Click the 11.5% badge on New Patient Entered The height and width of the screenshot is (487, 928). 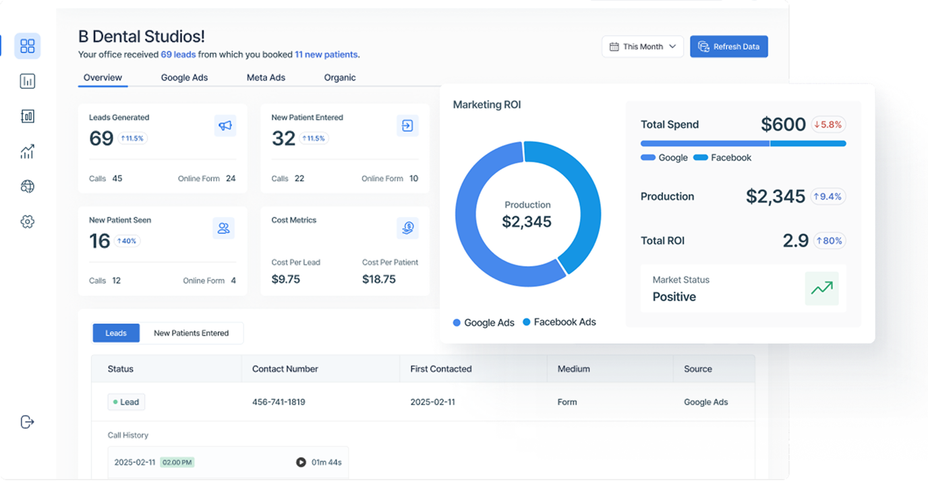(x=314, y=138)
